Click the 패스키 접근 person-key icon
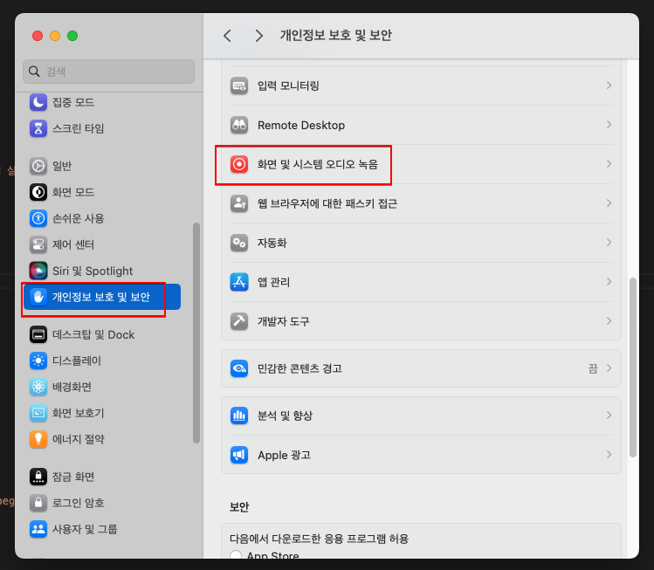This screenshot has width=654, height=570. [239, 203]
